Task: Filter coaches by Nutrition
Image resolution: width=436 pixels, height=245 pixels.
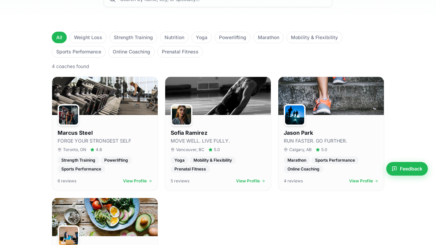Action: (174, 37)
